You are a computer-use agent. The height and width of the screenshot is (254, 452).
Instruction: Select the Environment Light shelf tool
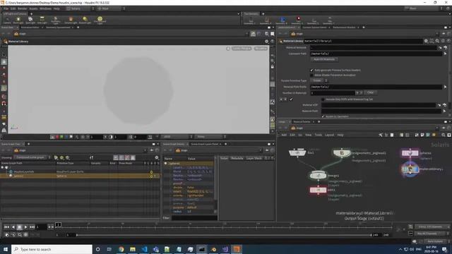pos(100,20)
